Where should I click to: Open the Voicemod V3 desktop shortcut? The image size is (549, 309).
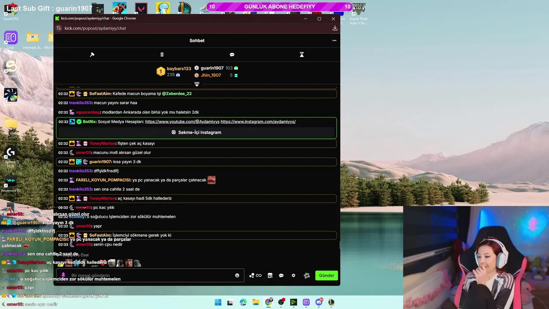coord(11,184)
